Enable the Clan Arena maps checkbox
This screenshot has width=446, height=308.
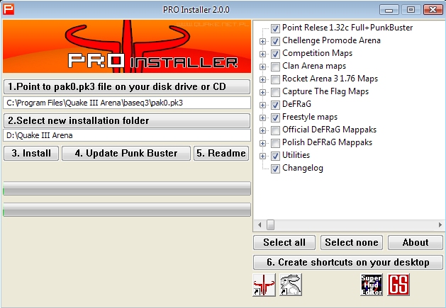click(275, 67)
